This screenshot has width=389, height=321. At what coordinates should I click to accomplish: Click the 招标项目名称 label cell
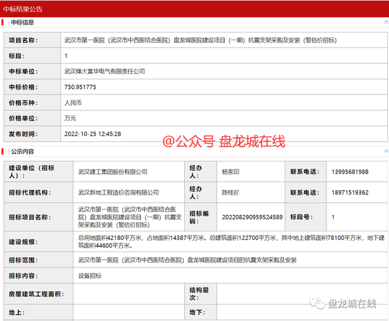click(x=38, y=217)
